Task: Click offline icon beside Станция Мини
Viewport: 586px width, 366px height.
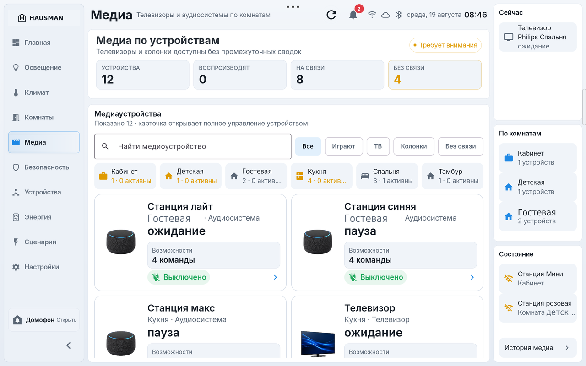Action: pos(508,279)
